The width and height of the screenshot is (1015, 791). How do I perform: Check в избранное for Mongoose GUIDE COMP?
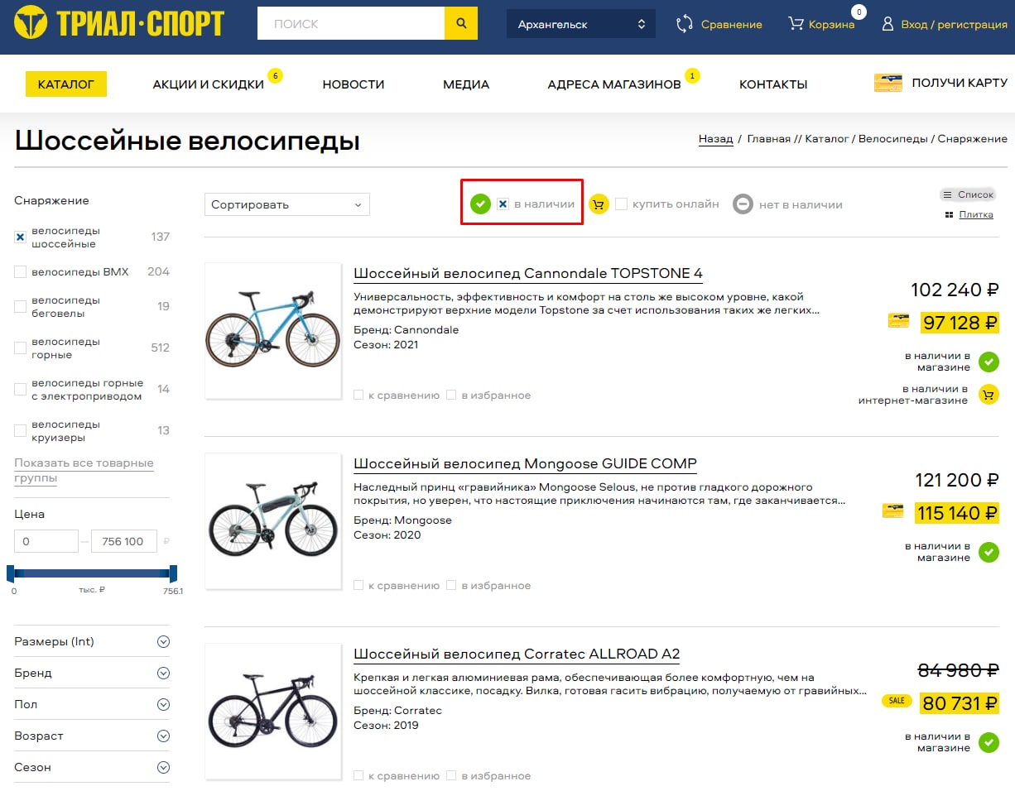(451, 586)
